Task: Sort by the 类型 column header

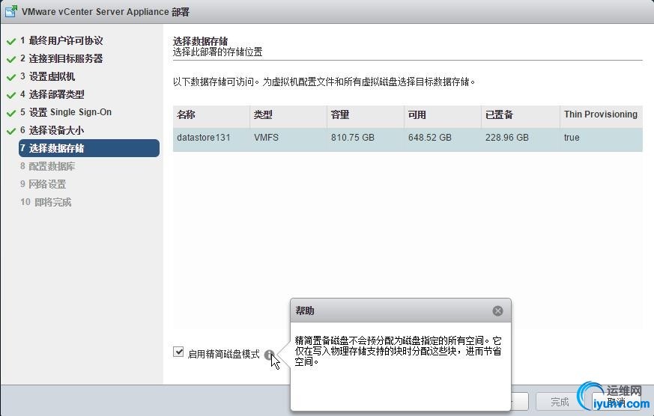Action: [288, 115]
